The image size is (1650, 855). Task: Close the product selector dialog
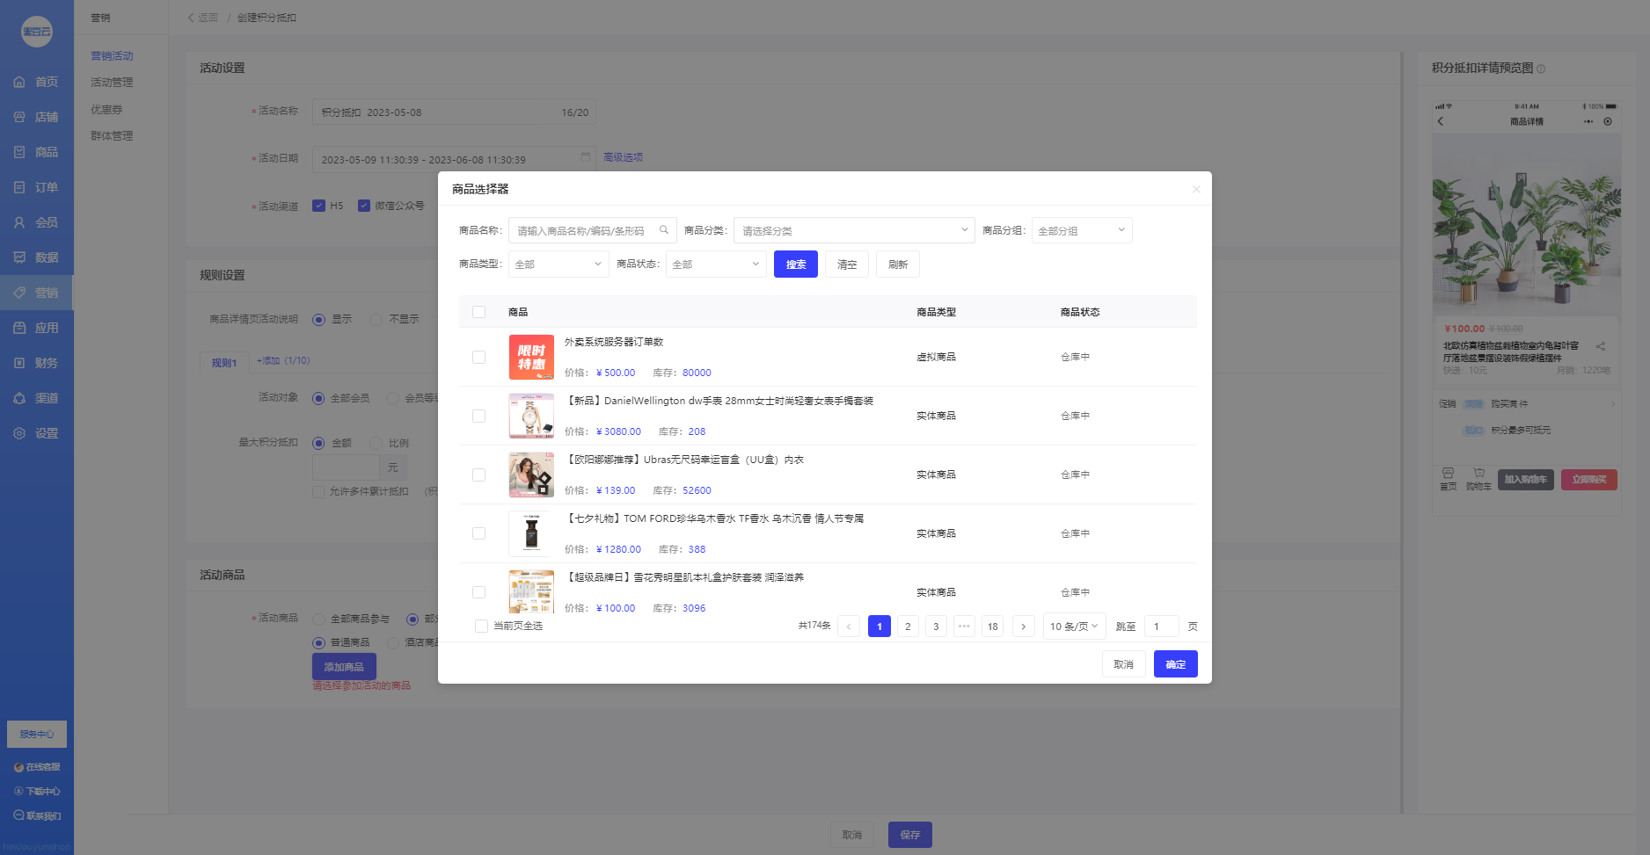[1196, 189]
